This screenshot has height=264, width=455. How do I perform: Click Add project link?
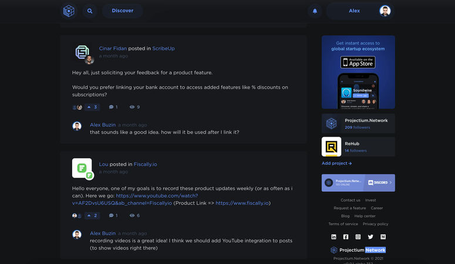[x=336, y=163]
